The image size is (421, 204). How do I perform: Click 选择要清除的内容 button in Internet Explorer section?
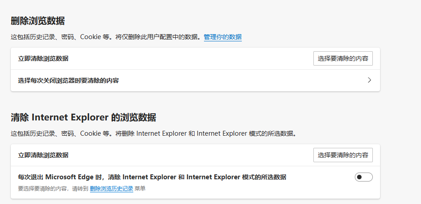[x=343, y=155]
